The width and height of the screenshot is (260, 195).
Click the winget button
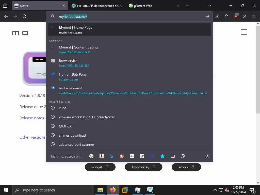point(100,167)
